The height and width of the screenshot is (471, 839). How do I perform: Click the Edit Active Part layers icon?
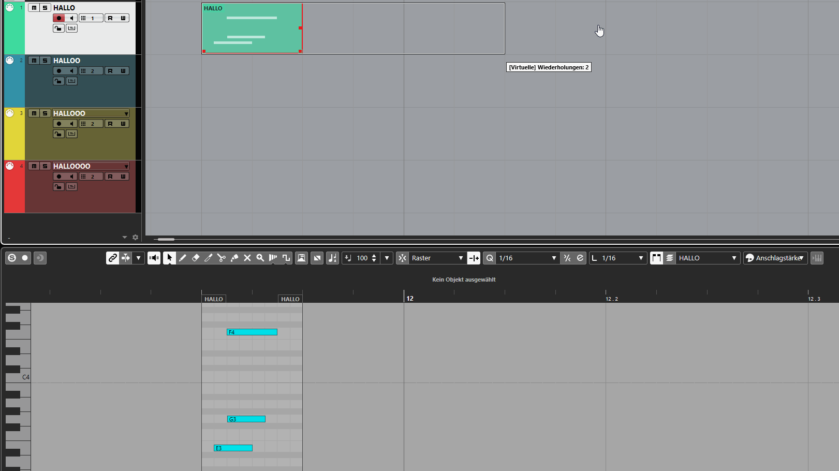pyautogui.click(x=669, y=258)
